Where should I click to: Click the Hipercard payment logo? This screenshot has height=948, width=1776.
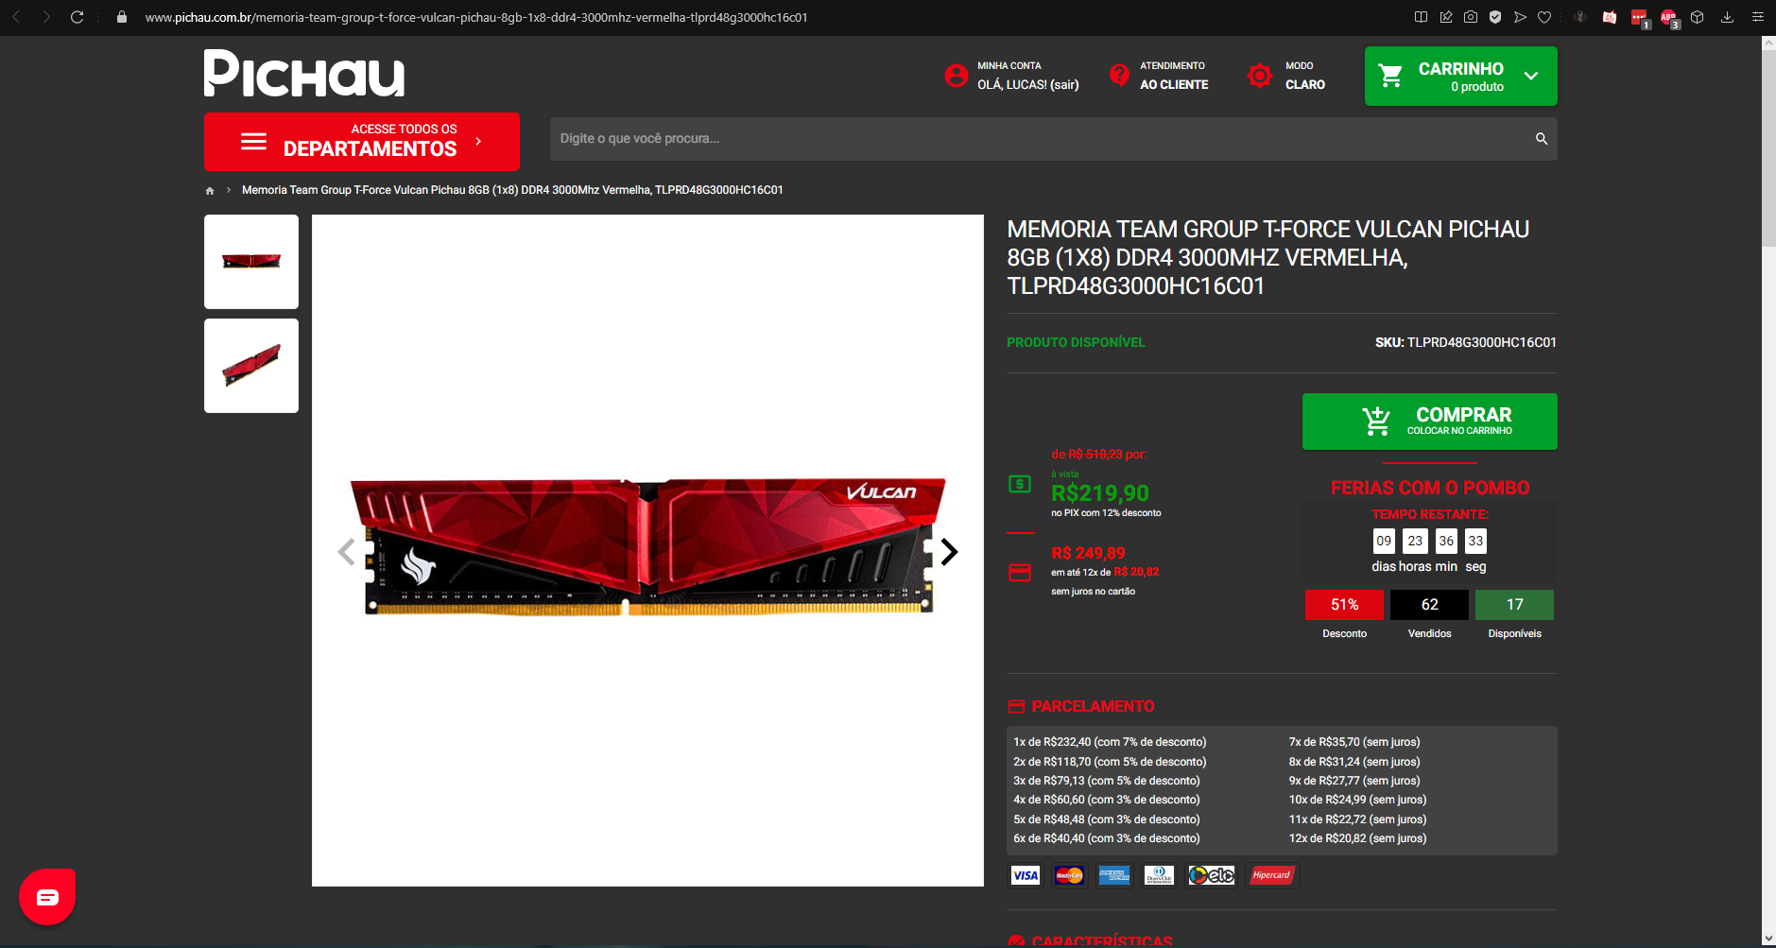pos(1272,875)
